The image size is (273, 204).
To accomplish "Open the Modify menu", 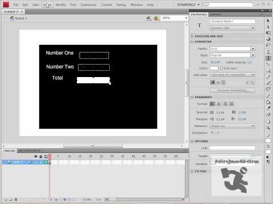I will tap(60, 5).
